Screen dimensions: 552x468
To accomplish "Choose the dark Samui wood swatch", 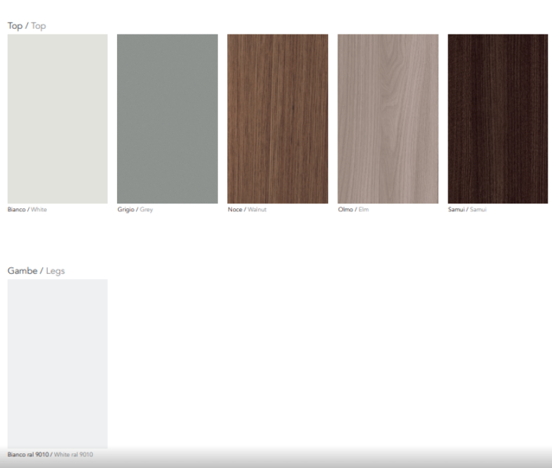I will click(x=497, y=119).
